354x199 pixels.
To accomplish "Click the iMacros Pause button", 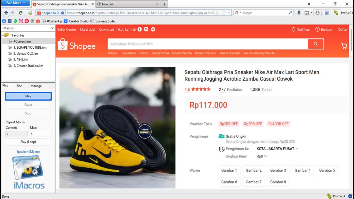I will click(28, 105).
